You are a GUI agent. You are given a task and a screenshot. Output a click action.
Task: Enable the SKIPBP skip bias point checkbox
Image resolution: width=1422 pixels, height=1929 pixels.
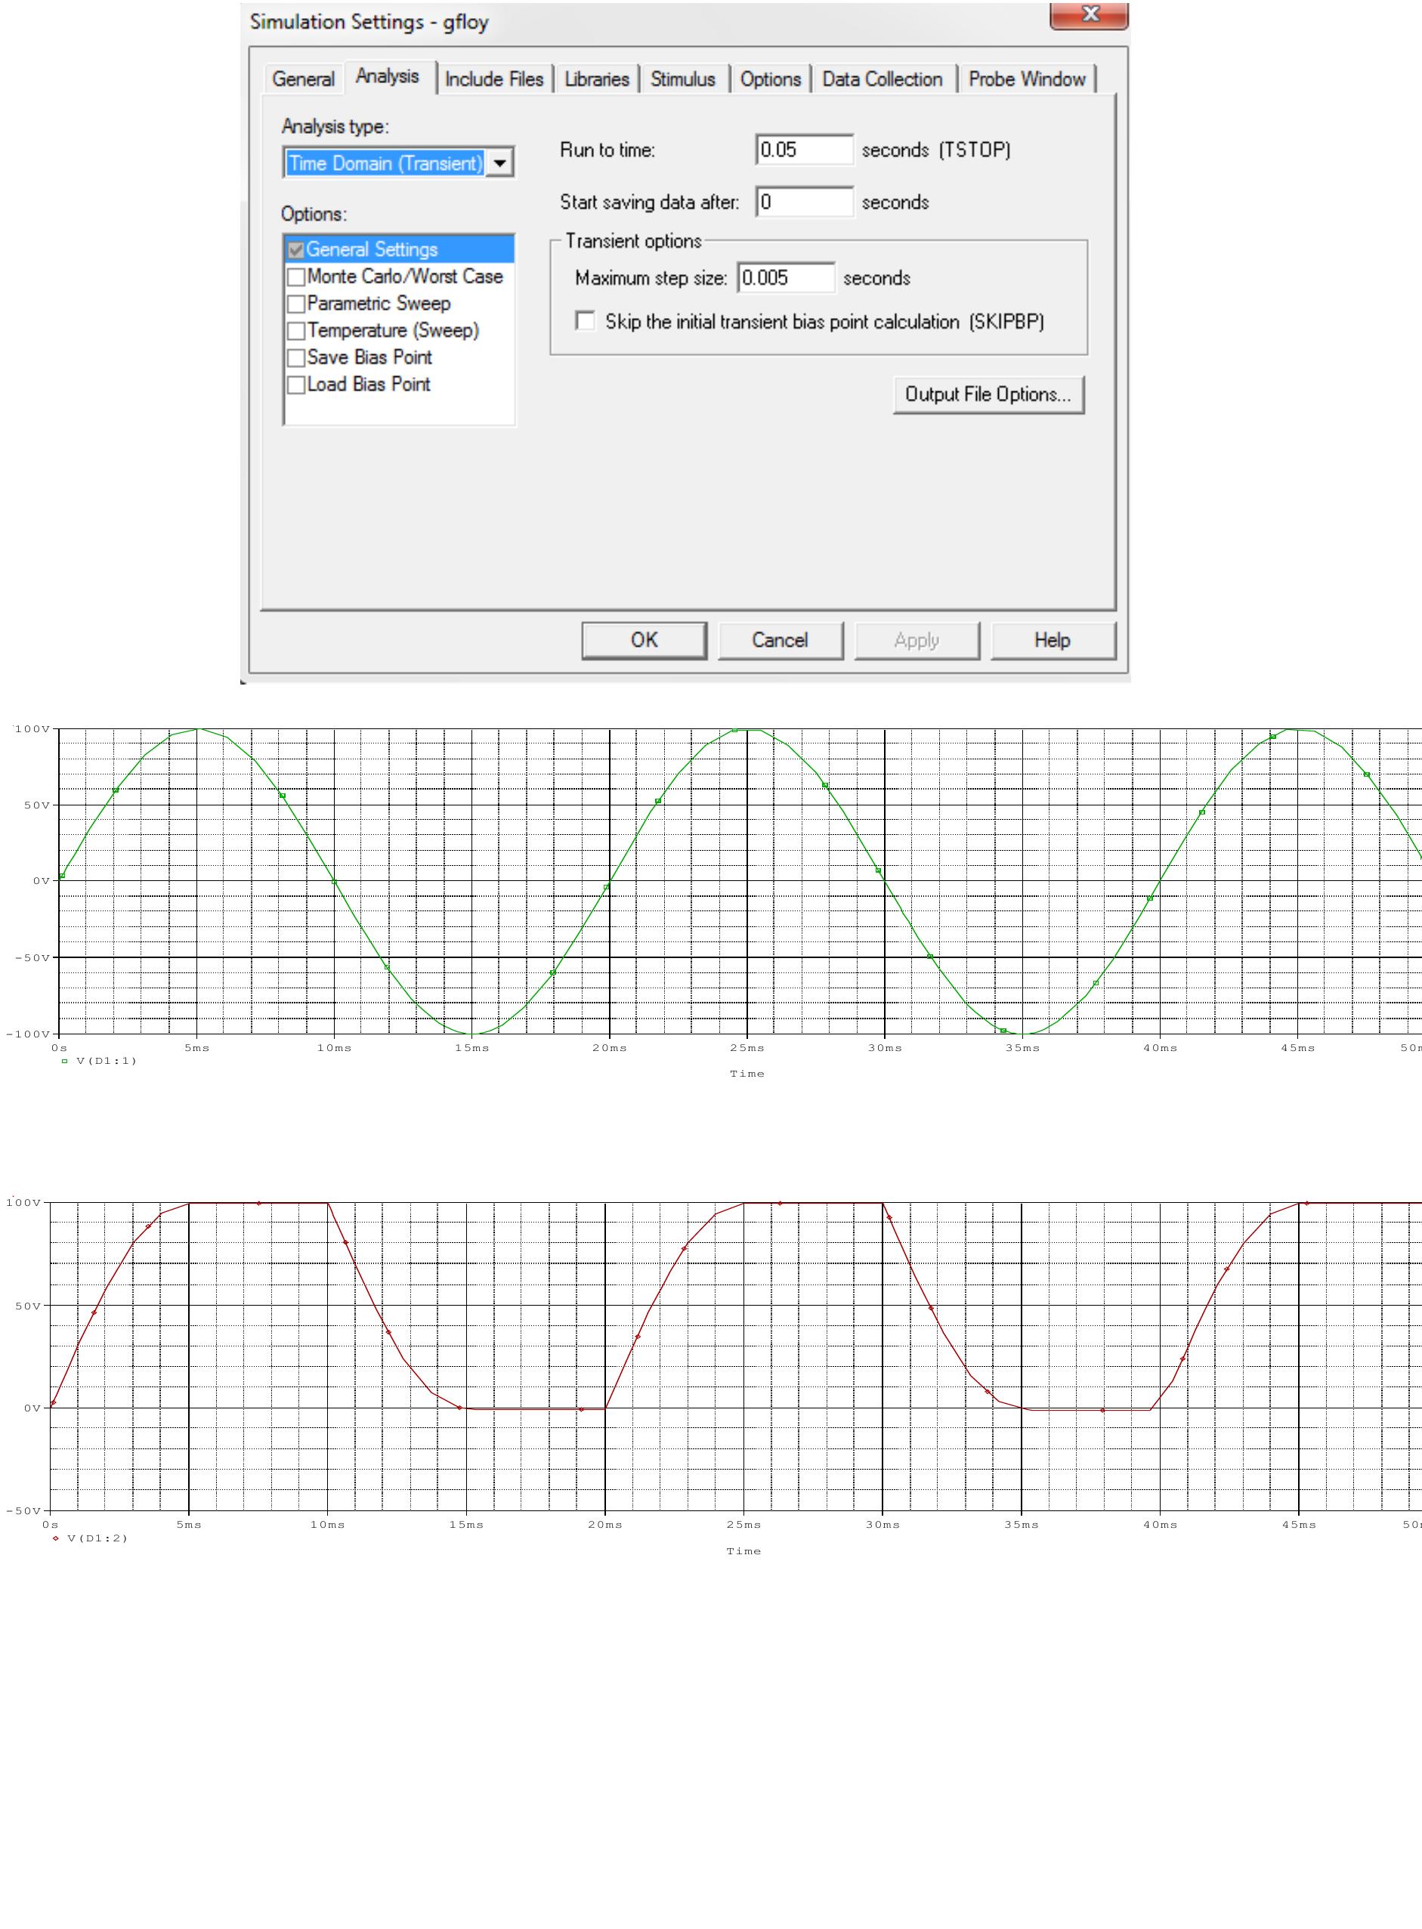pos(586,321)
